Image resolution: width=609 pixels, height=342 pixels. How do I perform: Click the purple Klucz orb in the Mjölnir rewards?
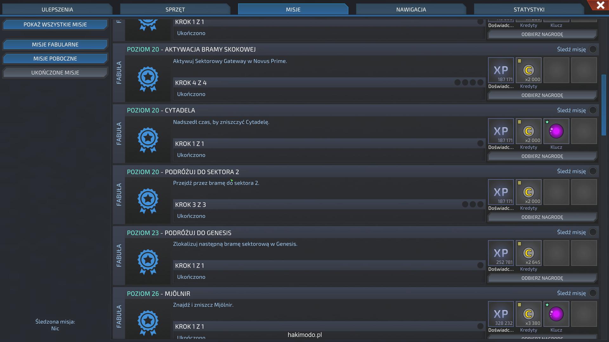click(x=556, y=314)
